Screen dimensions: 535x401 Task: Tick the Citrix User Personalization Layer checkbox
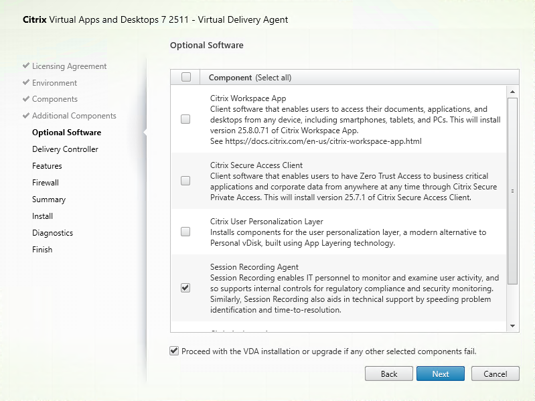pos(185,232)
